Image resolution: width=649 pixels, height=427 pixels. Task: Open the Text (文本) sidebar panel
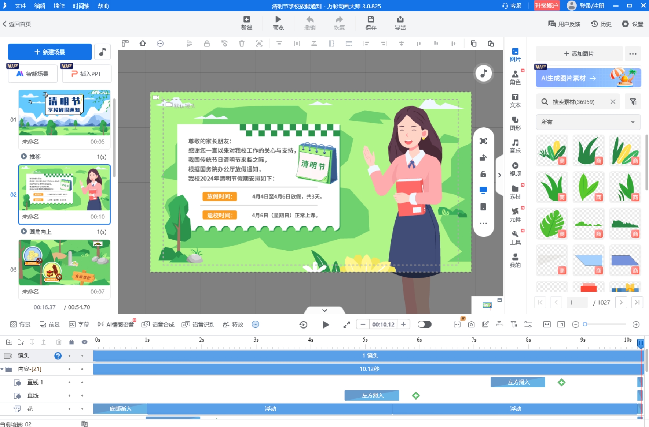(x=515, y=101)
